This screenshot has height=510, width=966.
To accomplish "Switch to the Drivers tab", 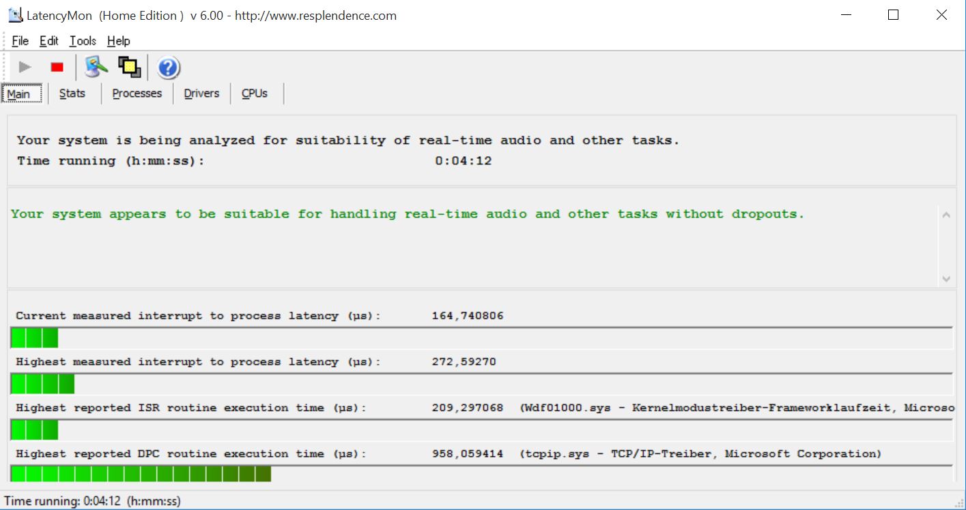I will pos(201,93).
